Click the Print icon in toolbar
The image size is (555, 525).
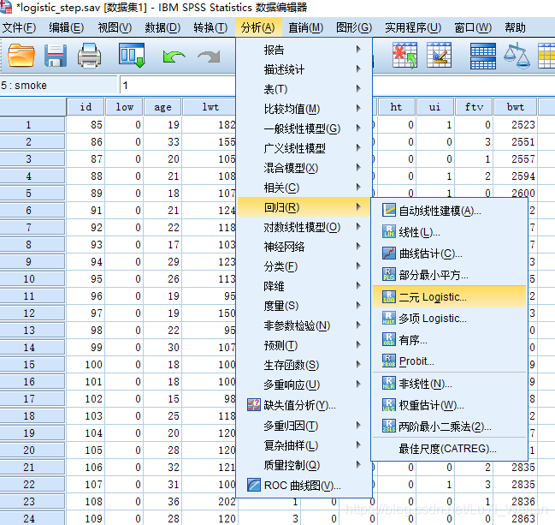[x=89, y=56]
